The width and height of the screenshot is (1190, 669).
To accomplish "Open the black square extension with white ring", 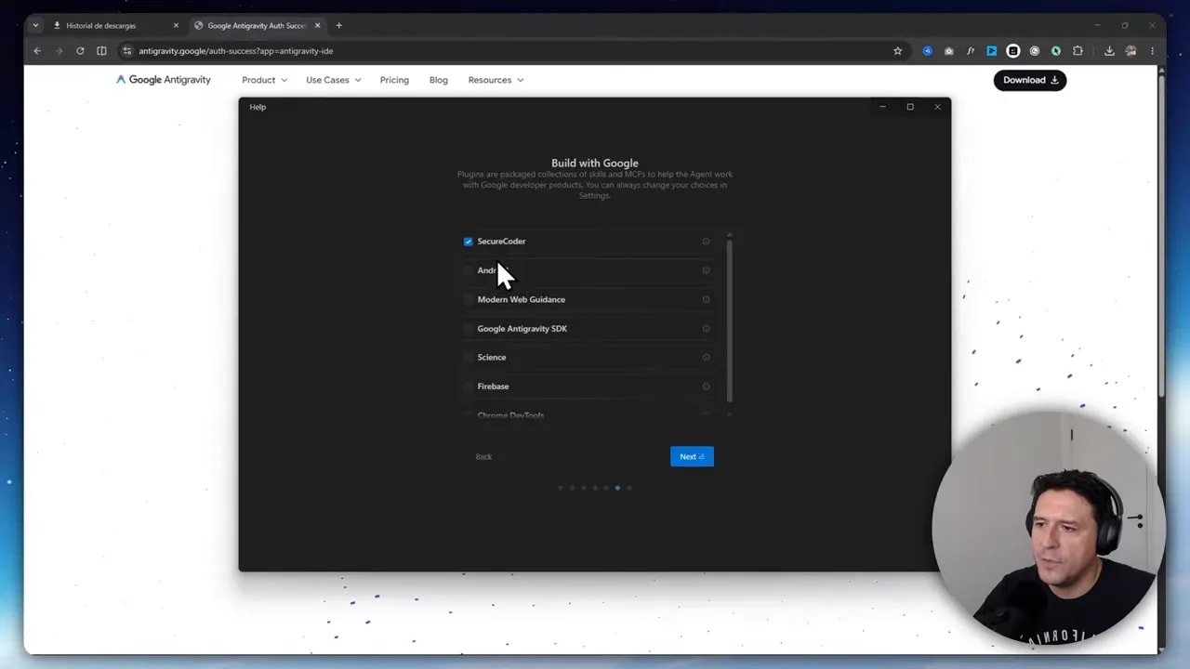I will tap(1013, 51).
